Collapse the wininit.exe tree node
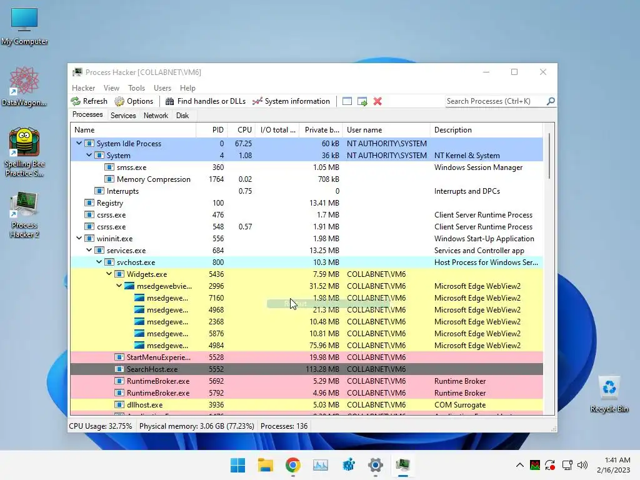 (79, 238)
